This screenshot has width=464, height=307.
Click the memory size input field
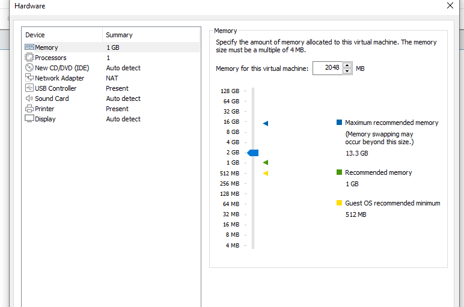coord(328,68)
